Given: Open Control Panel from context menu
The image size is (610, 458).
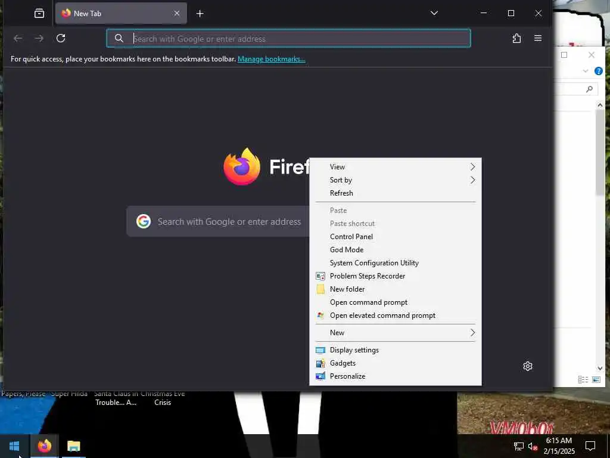Looking at the screenshot, I should (x=396, y=237).
